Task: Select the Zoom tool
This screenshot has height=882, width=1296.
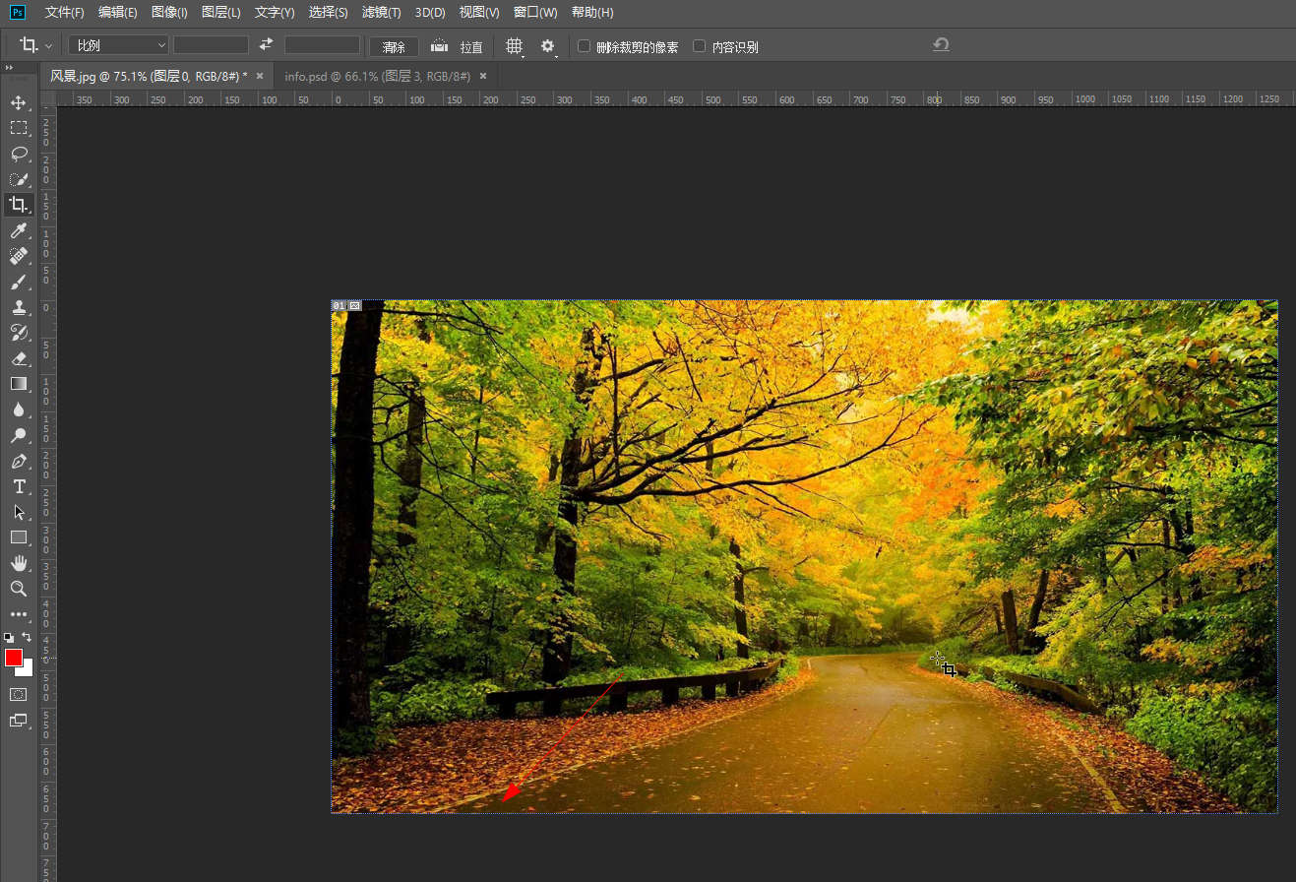Action: [18, 589]
